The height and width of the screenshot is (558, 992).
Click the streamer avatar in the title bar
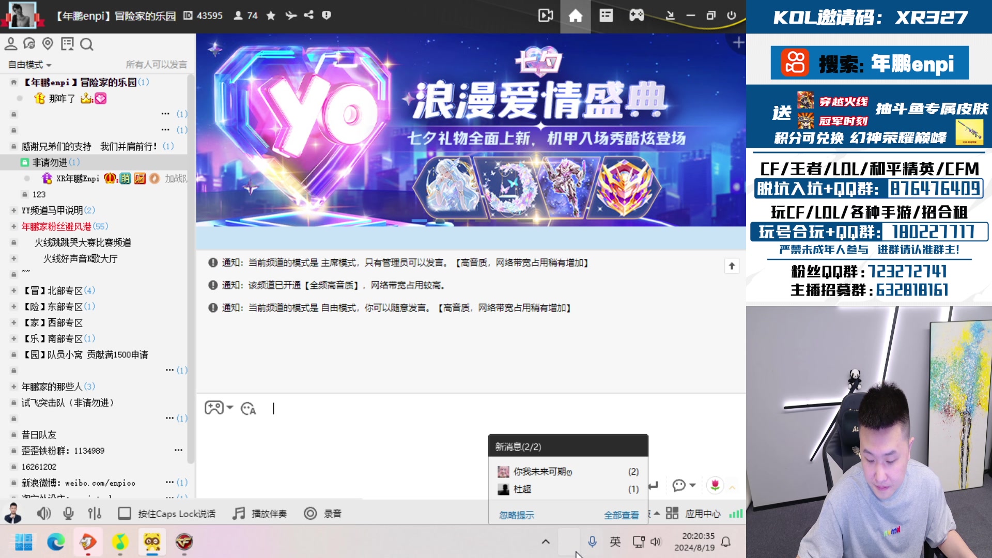tap(22, 14)
